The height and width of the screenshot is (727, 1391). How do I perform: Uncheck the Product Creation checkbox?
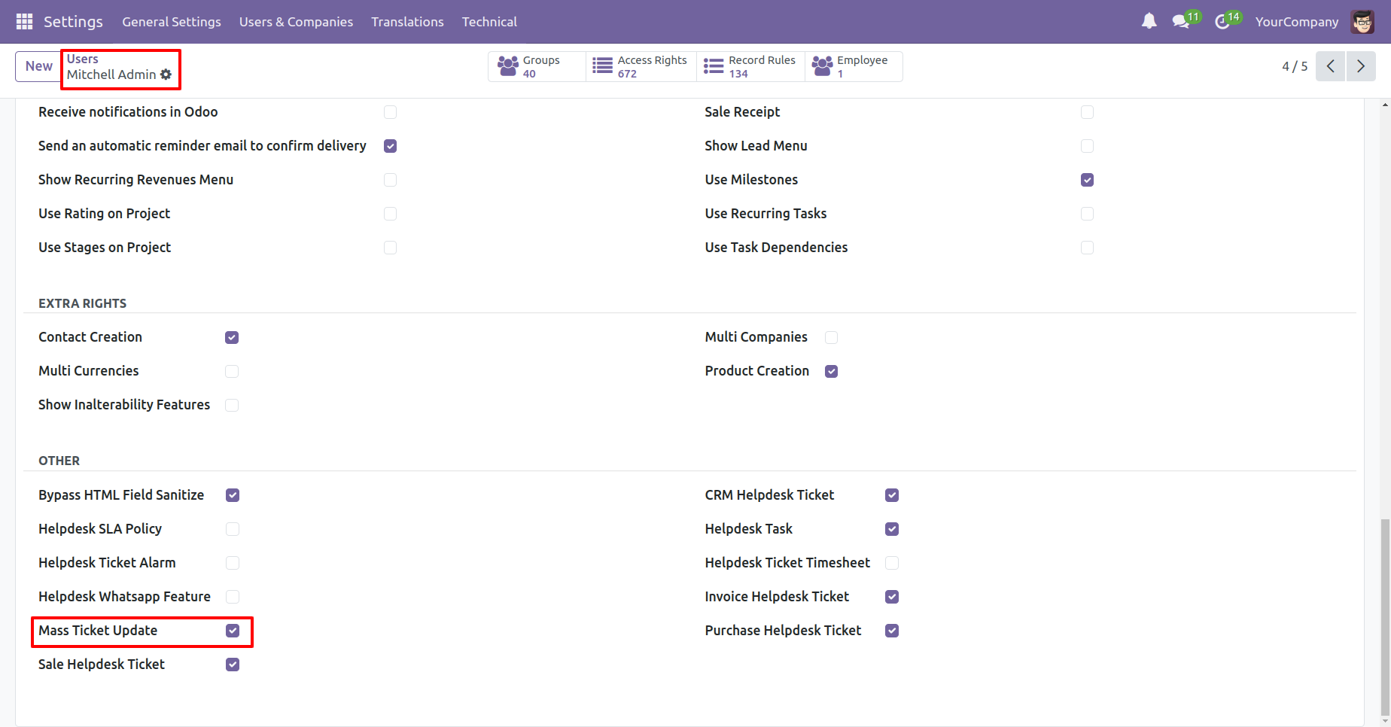831,371
